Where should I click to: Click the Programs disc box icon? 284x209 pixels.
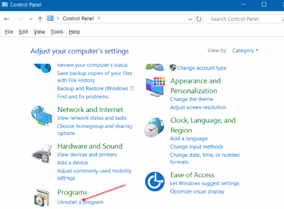(42, 198)
